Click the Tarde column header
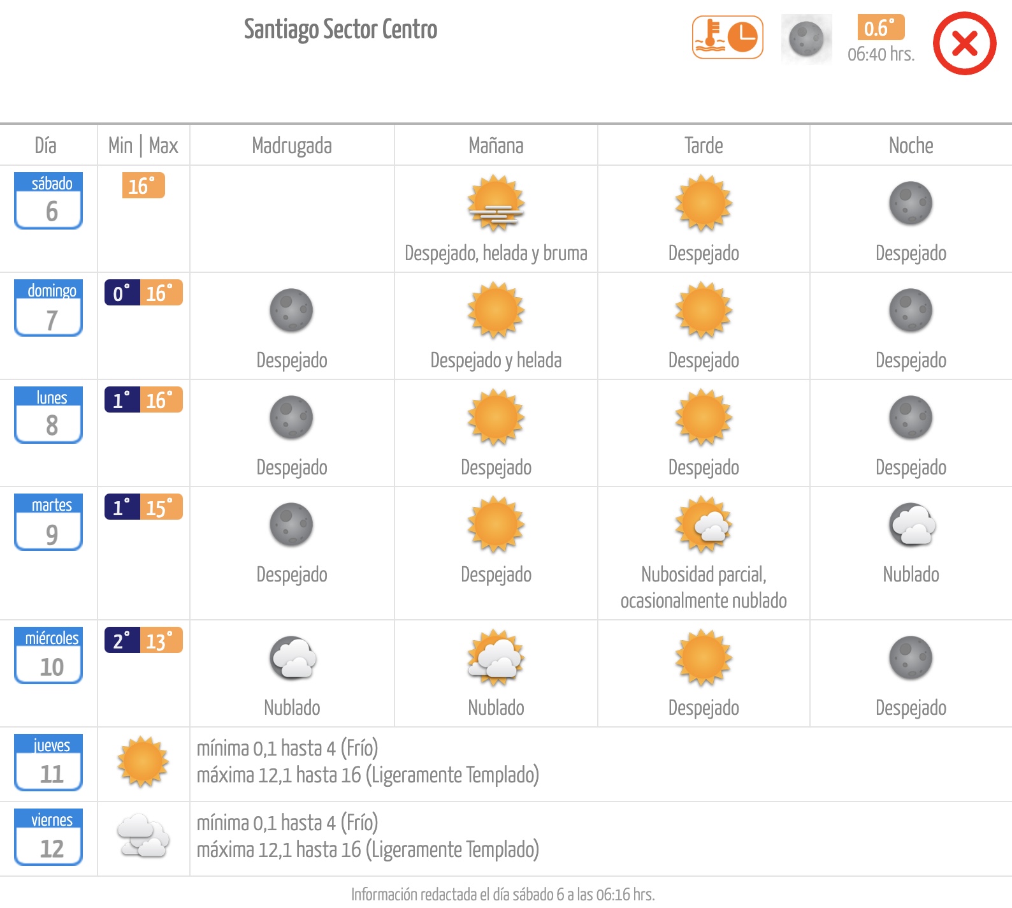This screenshot has height=908, width=1012. (x=704, y=146)
